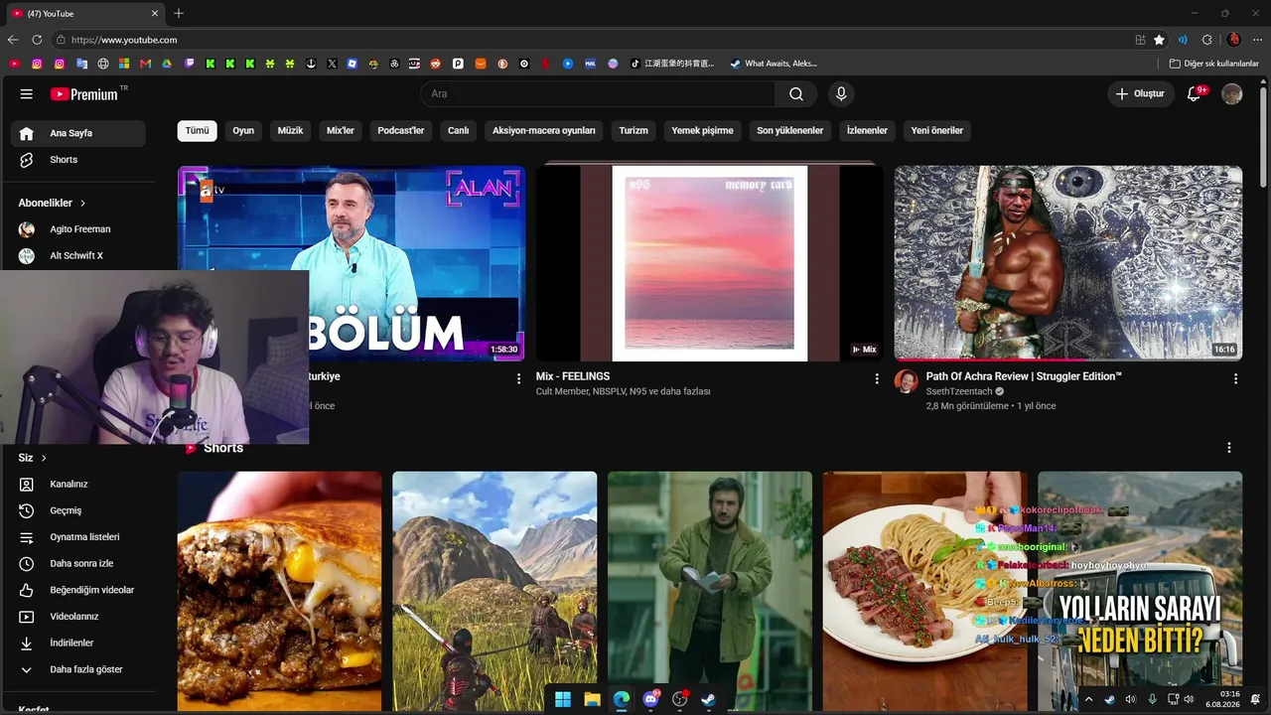1271x715 pixels.
Task: Select the Mix'ler filter chip
Action: 341,130
